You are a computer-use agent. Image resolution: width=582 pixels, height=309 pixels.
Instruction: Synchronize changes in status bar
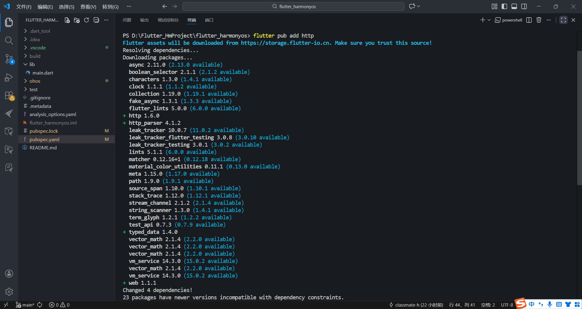click(40, 305)
